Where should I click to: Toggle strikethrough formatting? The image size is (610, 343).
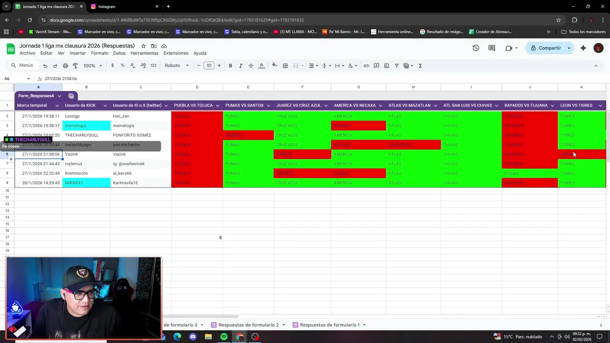(x=251, y=66)
